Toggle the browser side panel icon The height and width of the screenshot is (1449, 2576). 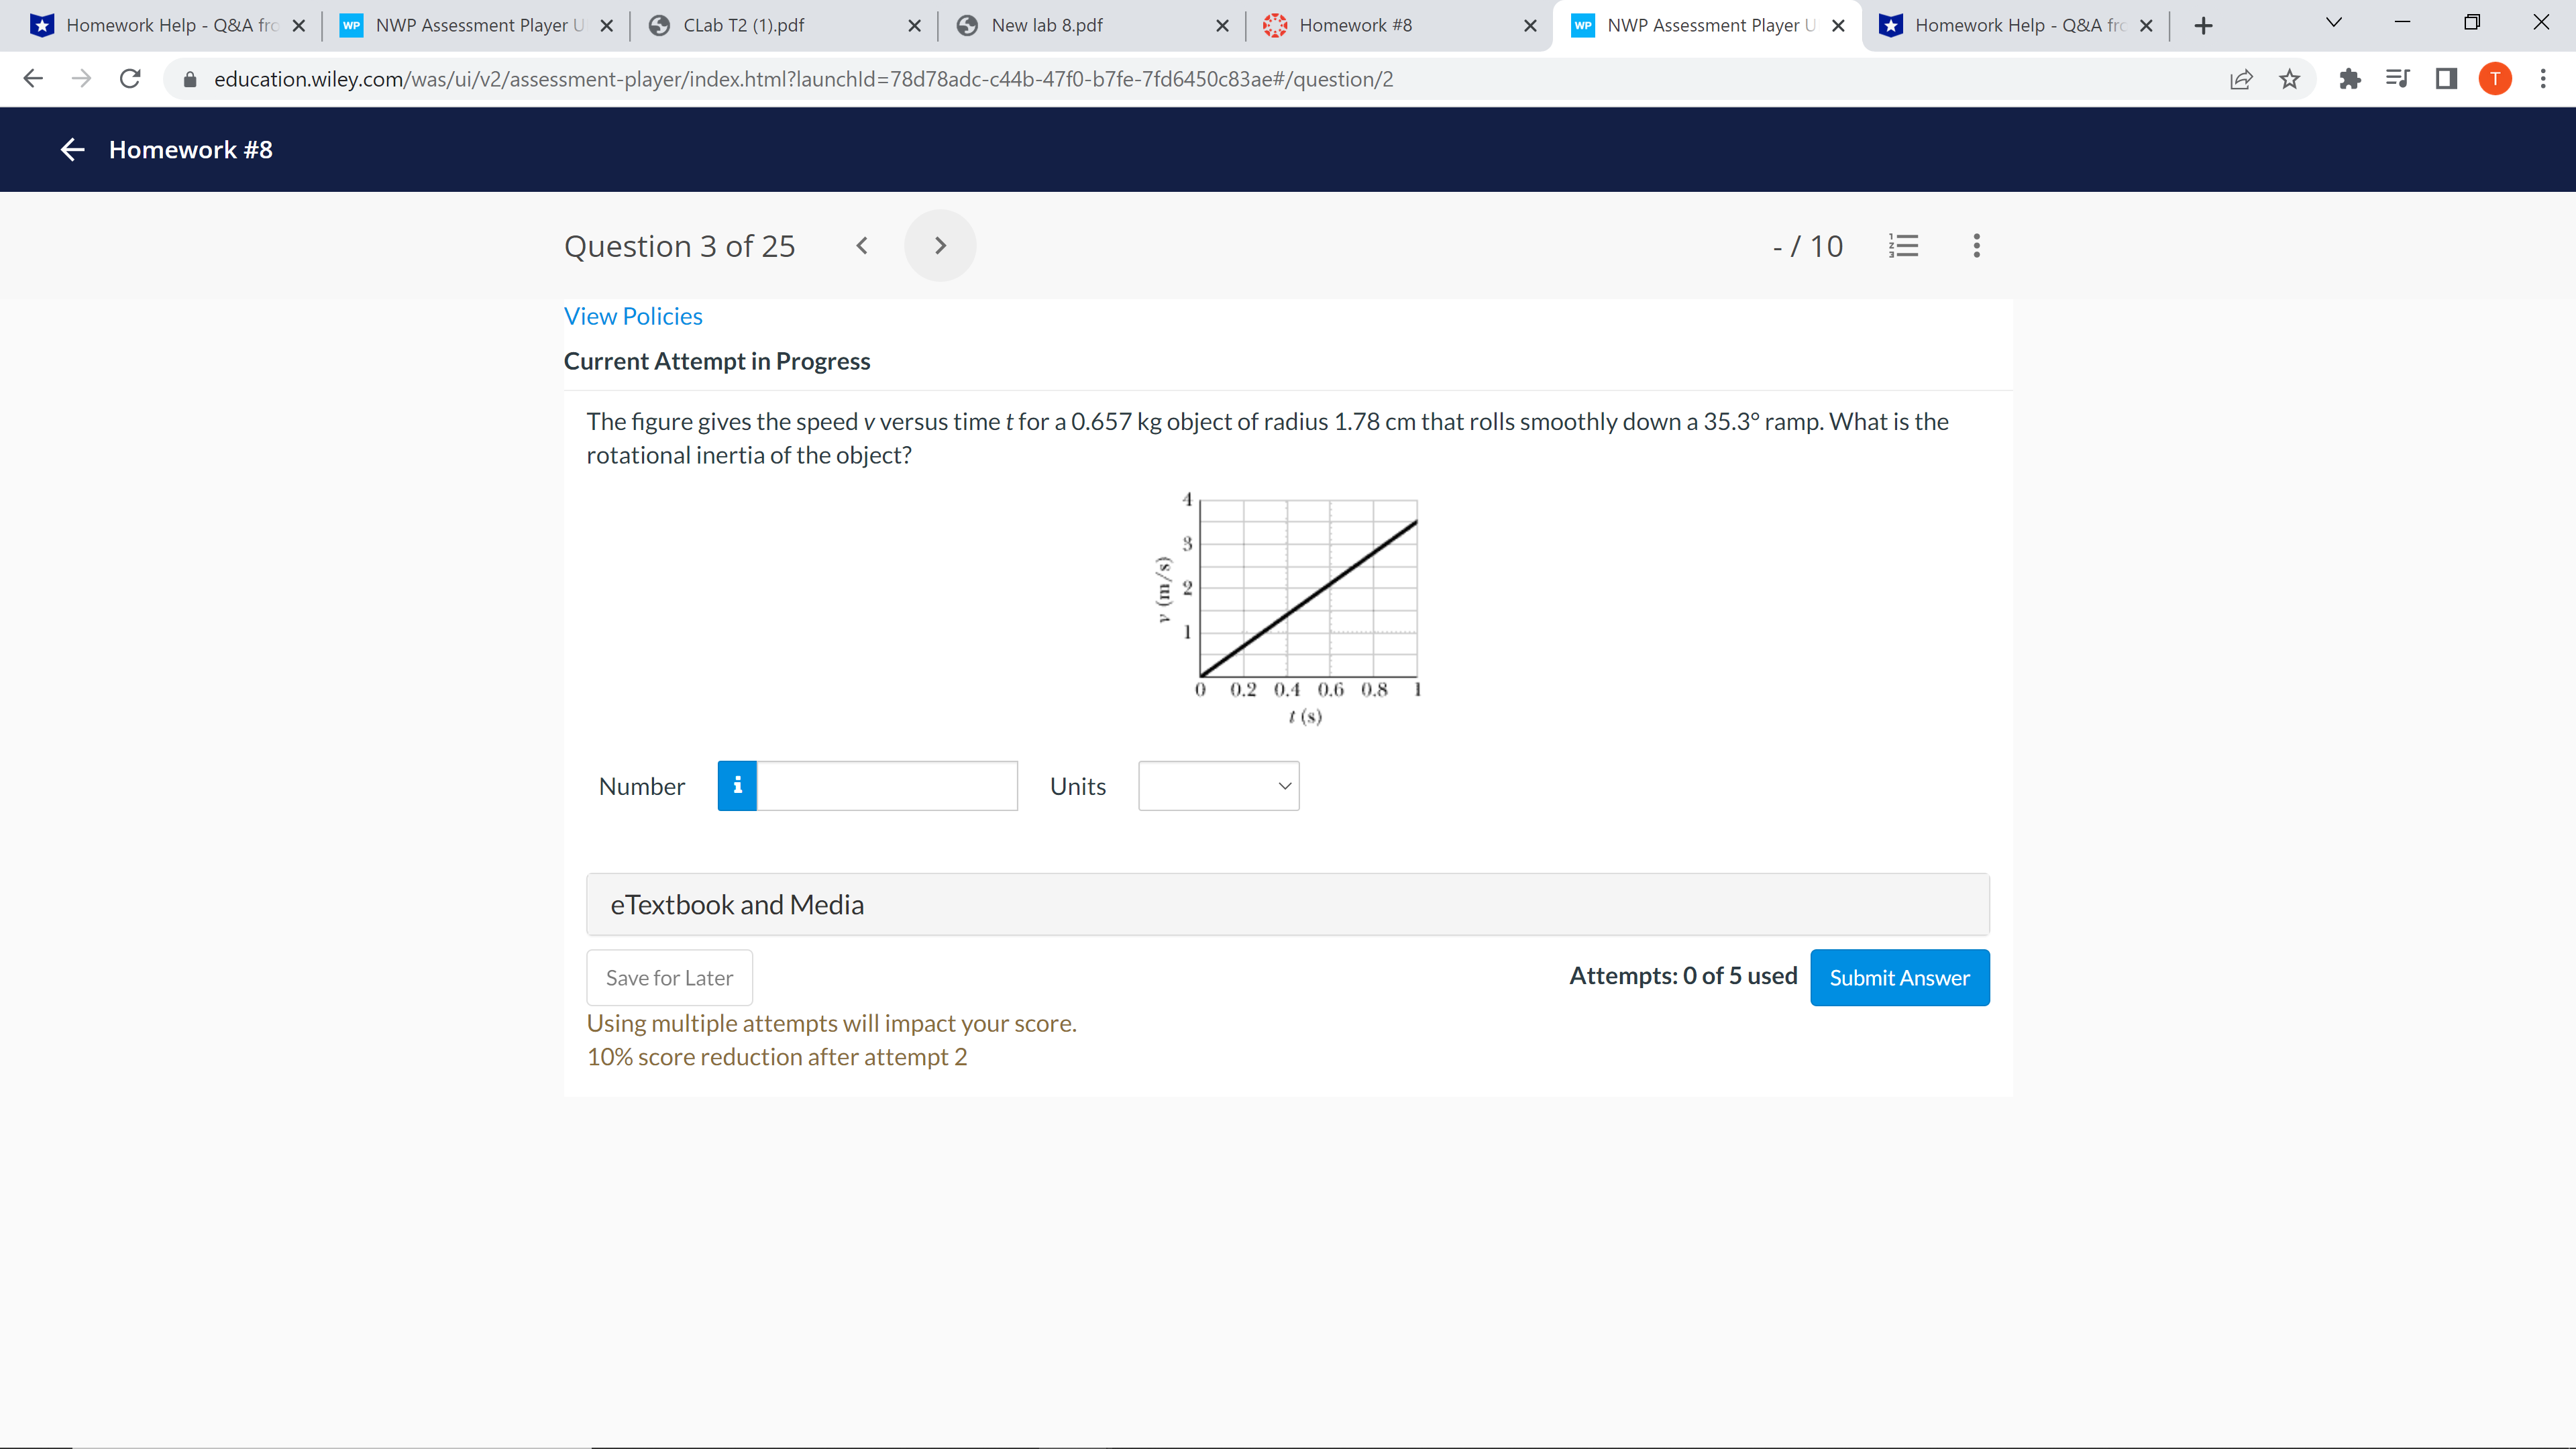point(2446,79)
